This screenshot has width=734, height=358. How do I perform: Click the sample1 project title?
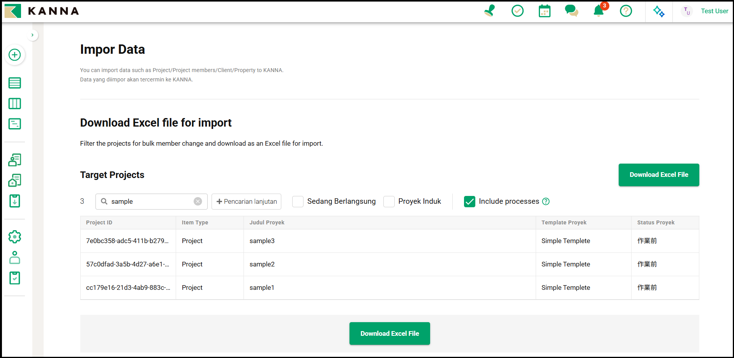[262, 287]
